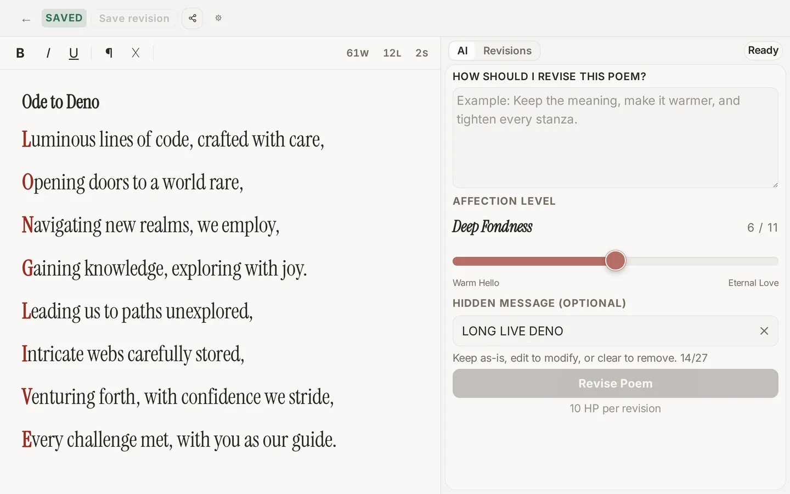Click the 6 / 11 level value
This screenshot has height=494, width=790.
coord(763,228)
